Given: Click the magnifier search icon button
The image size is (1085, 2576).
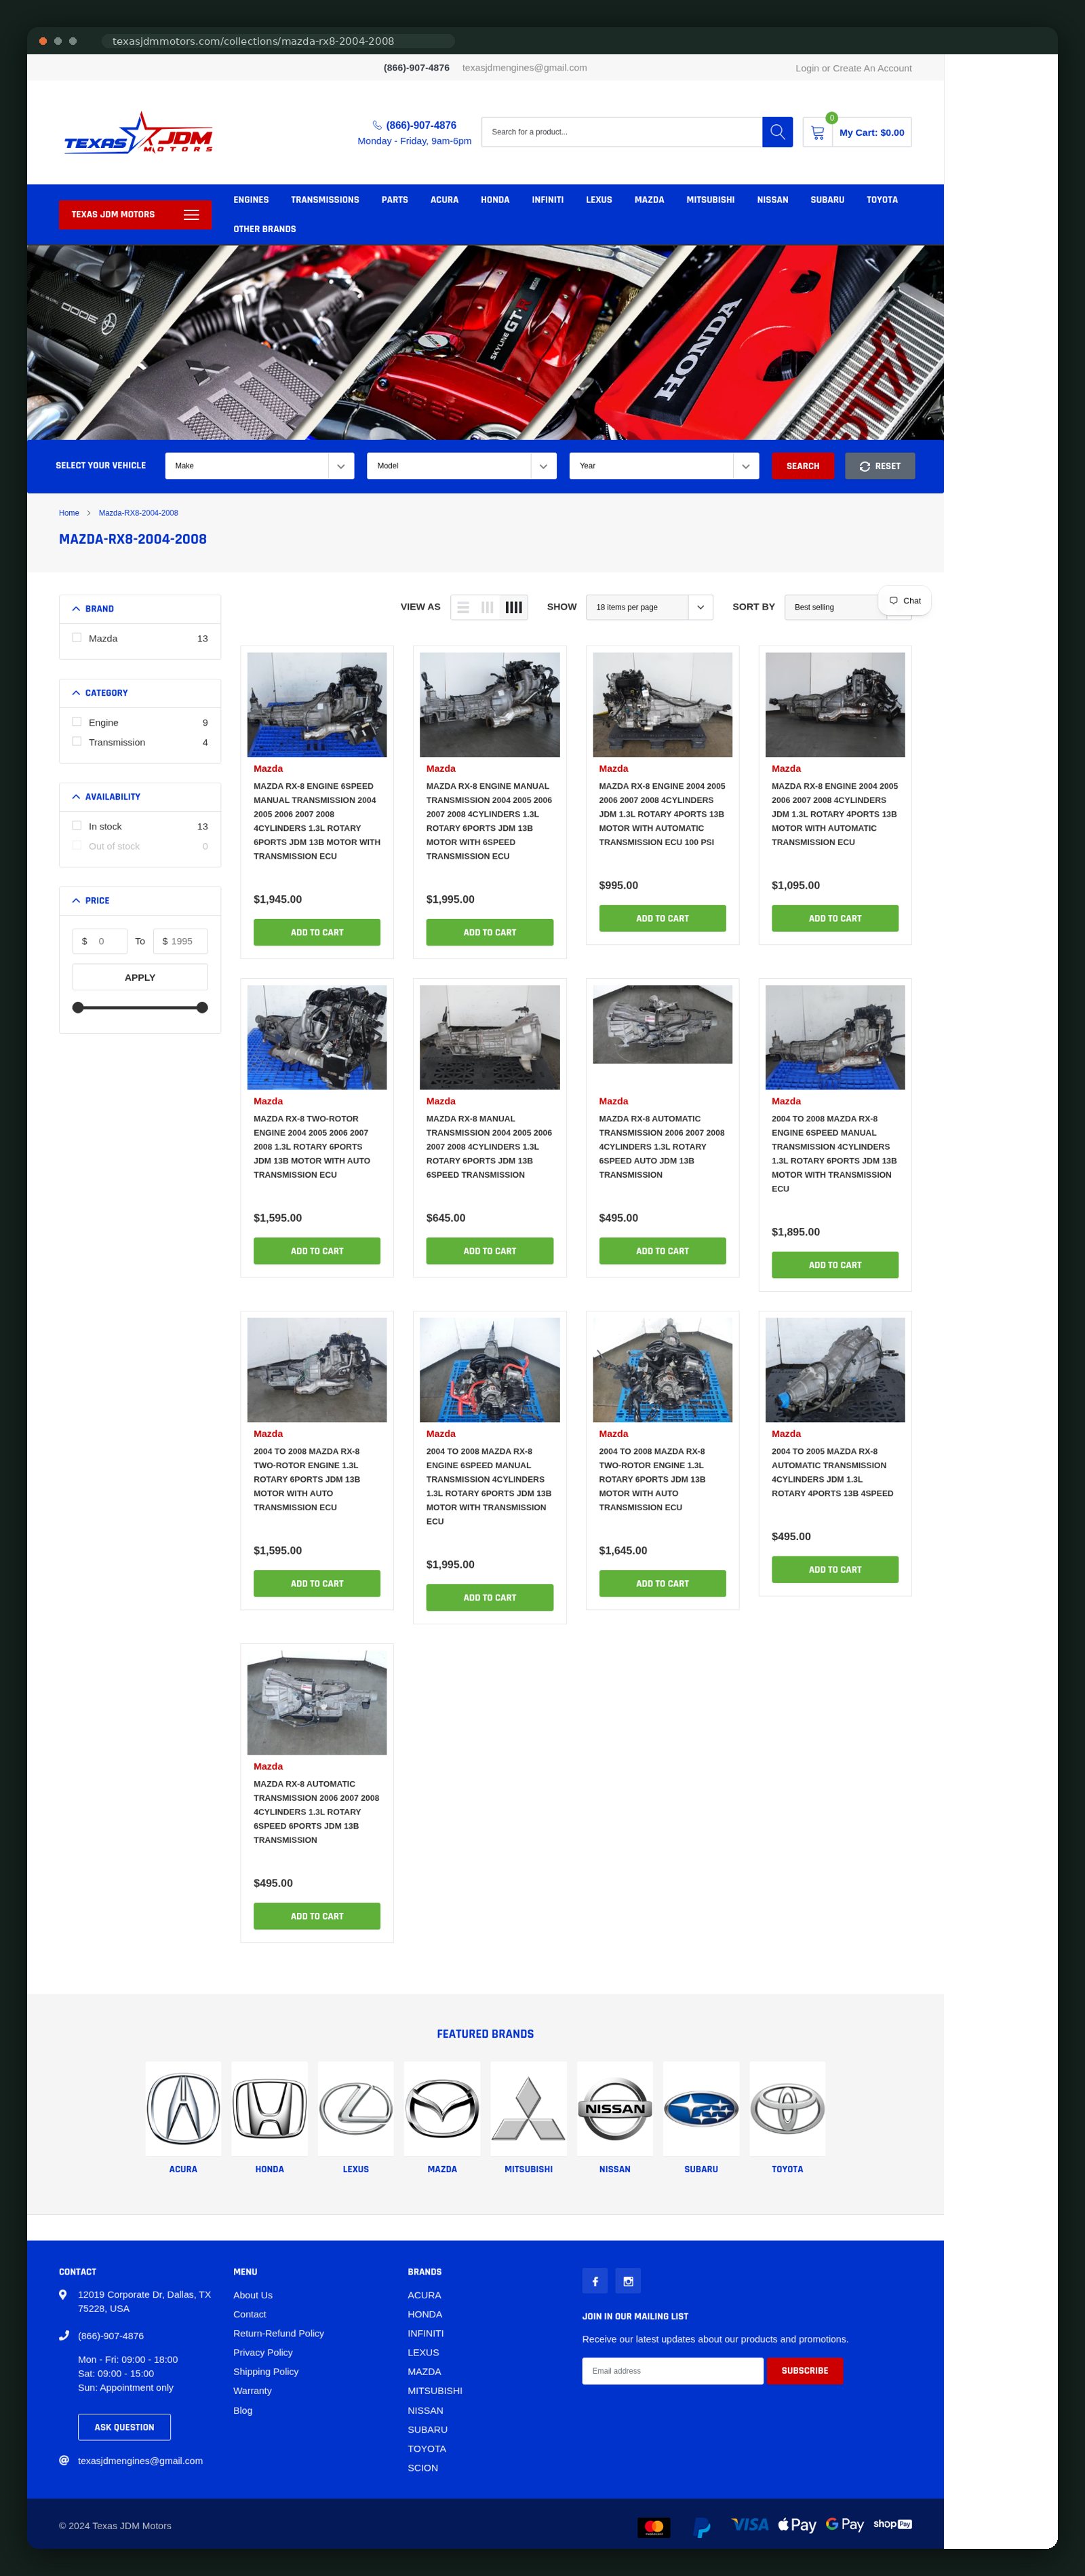Looking at the screenshot, I should [x=777, y=132].
